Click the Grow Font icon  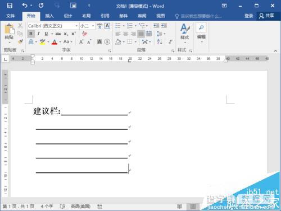pos(81,42)
